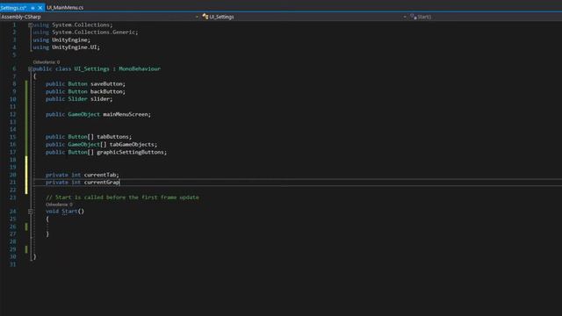Click the 'Start' method name

69,212
